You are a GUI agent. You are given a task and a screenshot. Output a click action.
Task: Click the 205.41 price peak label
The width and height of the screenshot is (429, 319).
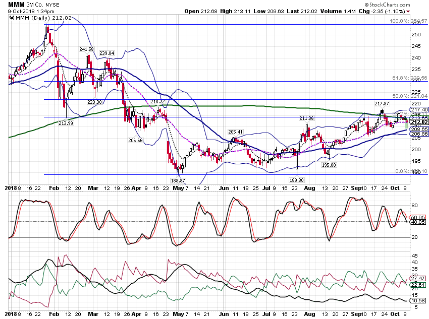coord(236,132)
